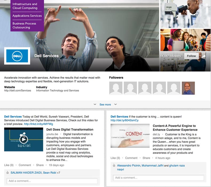Open Dell Services link in content queen post
The image size is (211, 187).
(119, 116)
